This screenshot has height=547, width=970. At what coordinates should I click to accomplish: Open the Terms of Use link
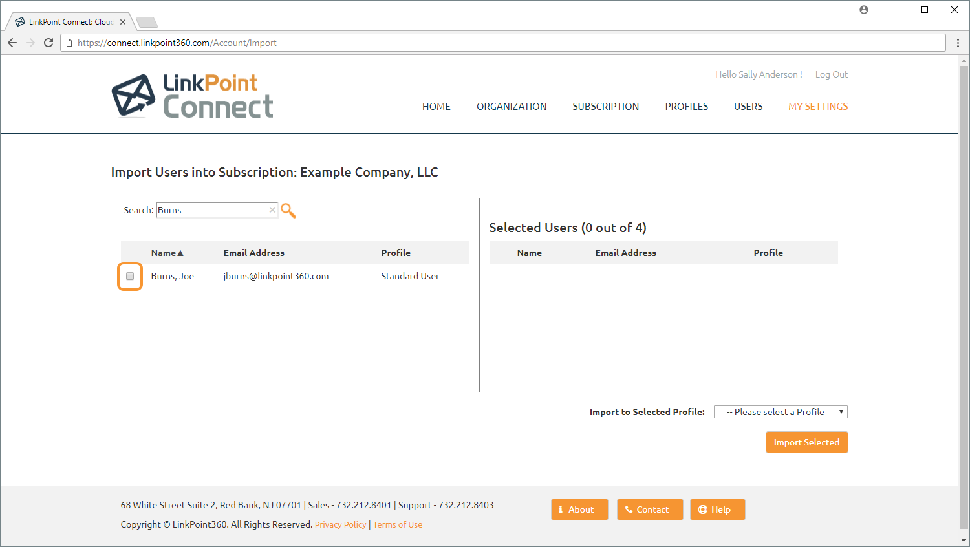pyautogui.click(x=398, y=524)
